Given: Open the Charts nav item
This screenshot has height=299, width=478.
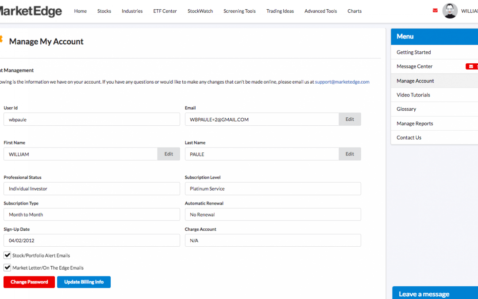Looking at the screenshot, I should pyautogui.click(x=355, y=11).
